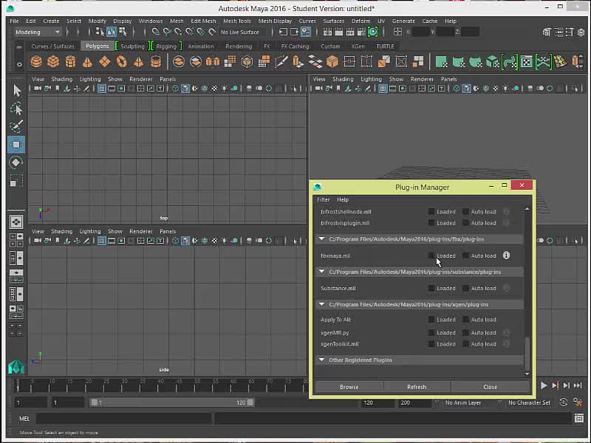Image resolution: width=591 pixels, height=443 pixels.
Task: Click the fbxmaya.mll info icon
Action: 506,255
